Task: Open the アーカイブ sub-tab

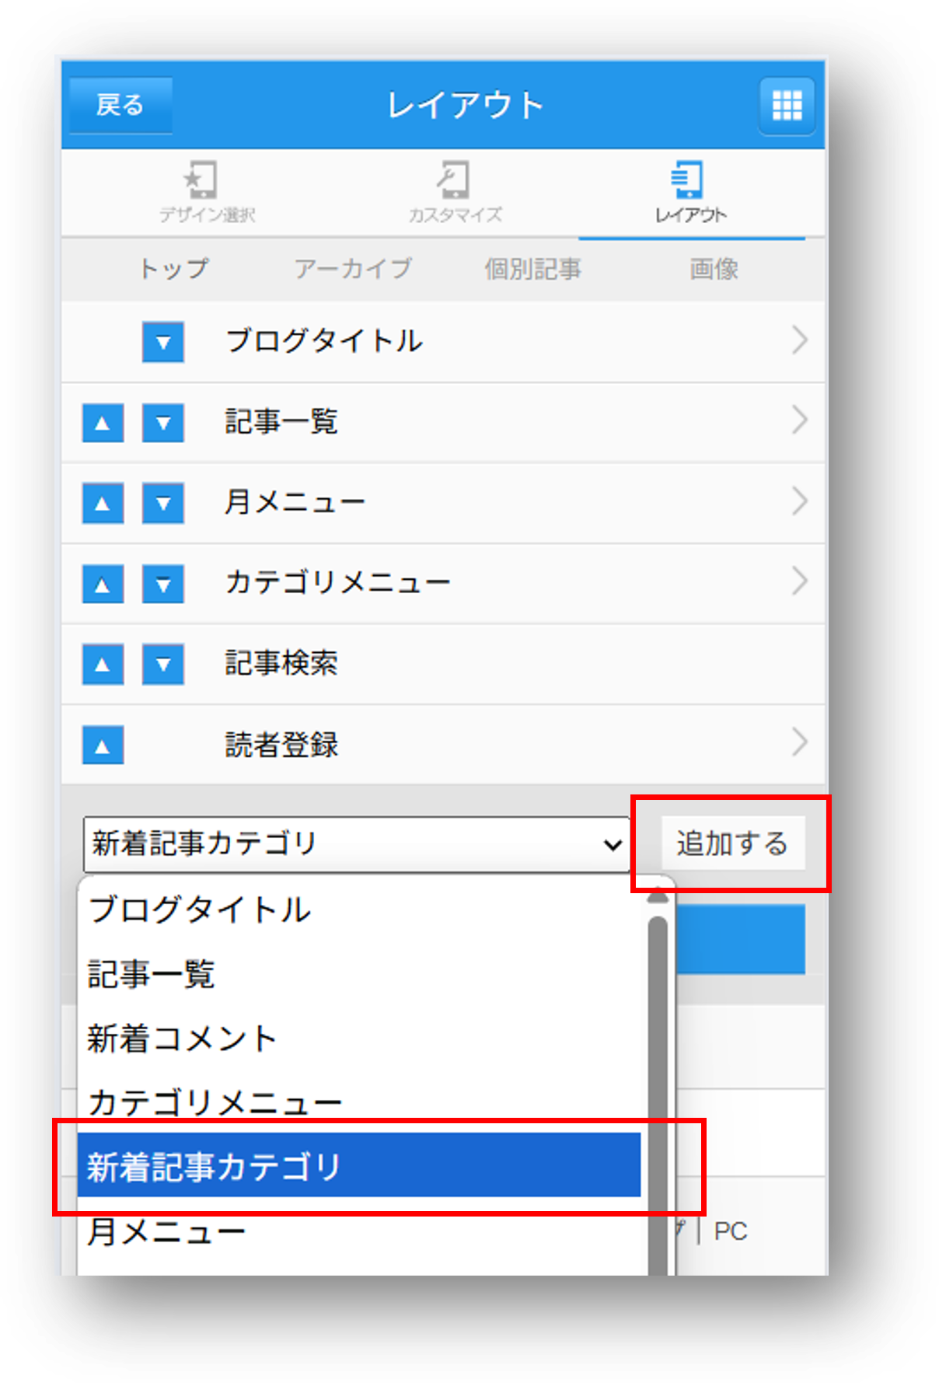Action: coord(353,269)
